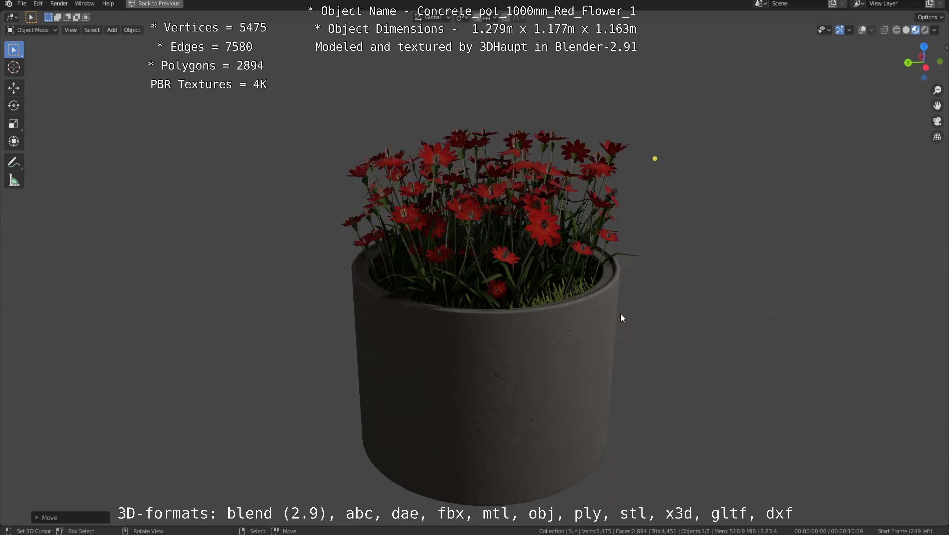
Task: Open the viewport Object menu
Action: (132, 30)
